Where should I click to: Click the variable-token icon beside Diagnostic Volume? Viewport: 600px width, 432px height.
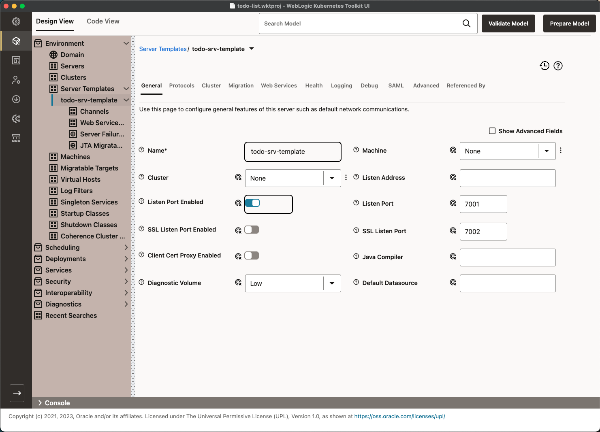(x=238, y=283)
